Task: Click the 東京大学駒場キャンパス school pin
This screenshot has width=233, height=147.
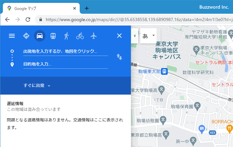Action: point(196,50)
